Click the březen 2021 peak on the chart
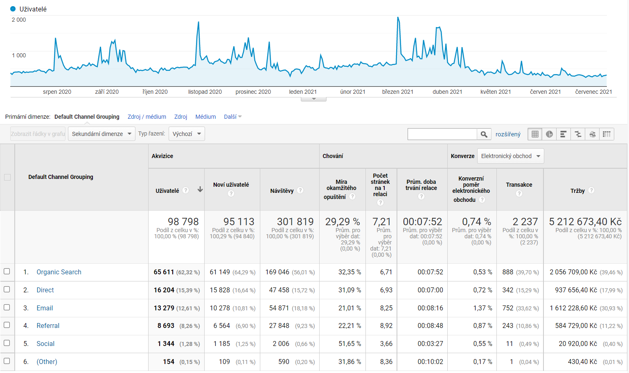 coord(398,18)
